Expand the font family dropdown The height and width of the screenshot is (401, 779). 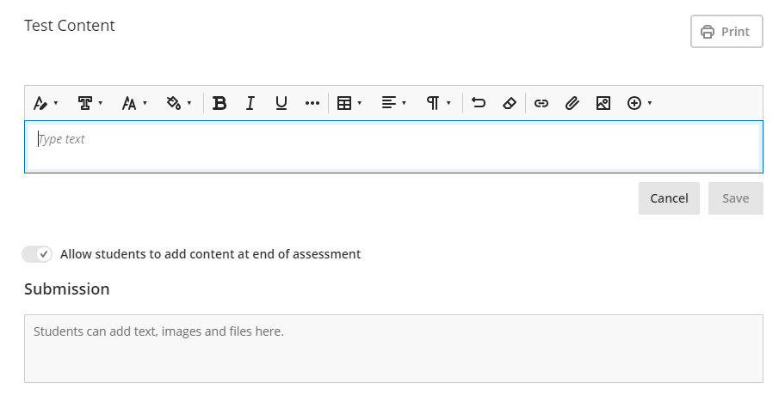point(90,103)
